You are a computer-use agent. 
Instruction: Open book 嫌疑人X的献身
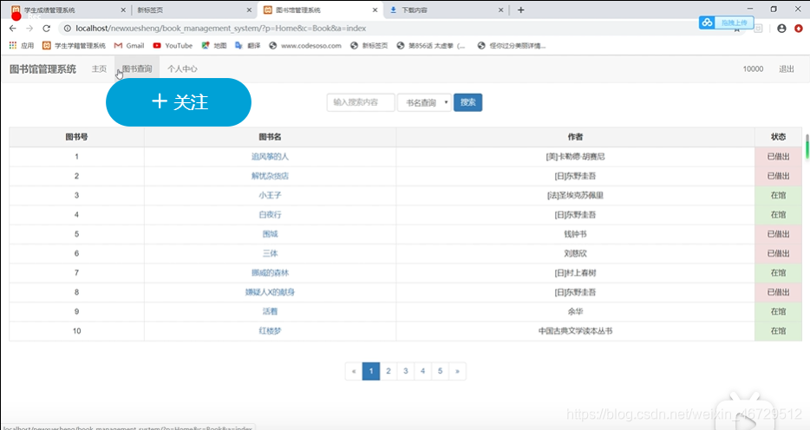tap(271, 292)
